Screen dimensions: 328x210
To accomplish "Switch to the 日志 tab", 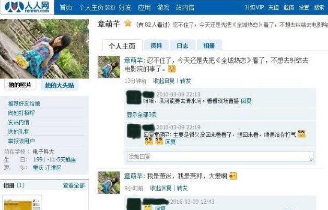I will click(183, 45).
